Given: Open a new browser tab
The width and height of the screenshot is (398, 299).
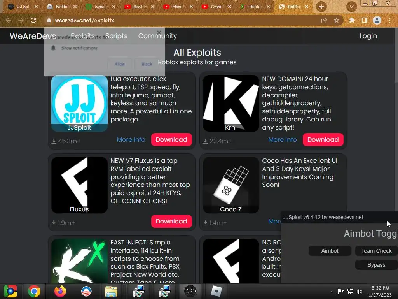Looking at the screenshot, I should click(x=321, y=7).
